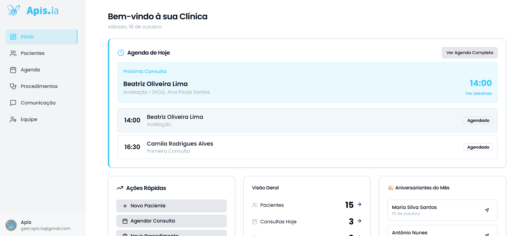Select the Procedimentos tooth icon
The image size is (515, 236).
pyautogui.click(x=13, y=86)
